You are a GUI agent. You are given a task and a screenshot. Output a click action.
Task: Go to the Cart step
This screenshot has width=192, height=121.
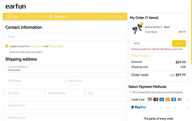pos(13,17)
